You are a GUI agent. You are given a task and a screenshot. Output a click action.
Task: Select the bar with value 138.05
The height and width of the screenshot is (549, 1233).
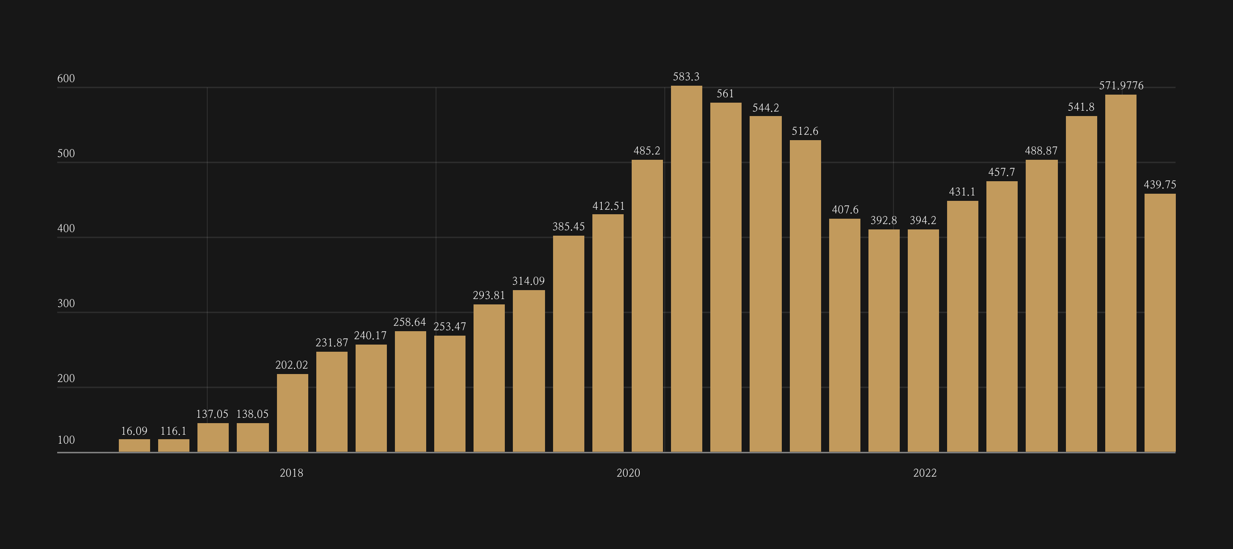coord(253,437)
